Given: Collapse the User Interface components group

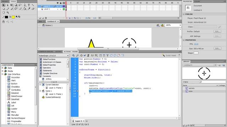Looking at the screenshot, I should pyautogui.click(x=2, y=74).
